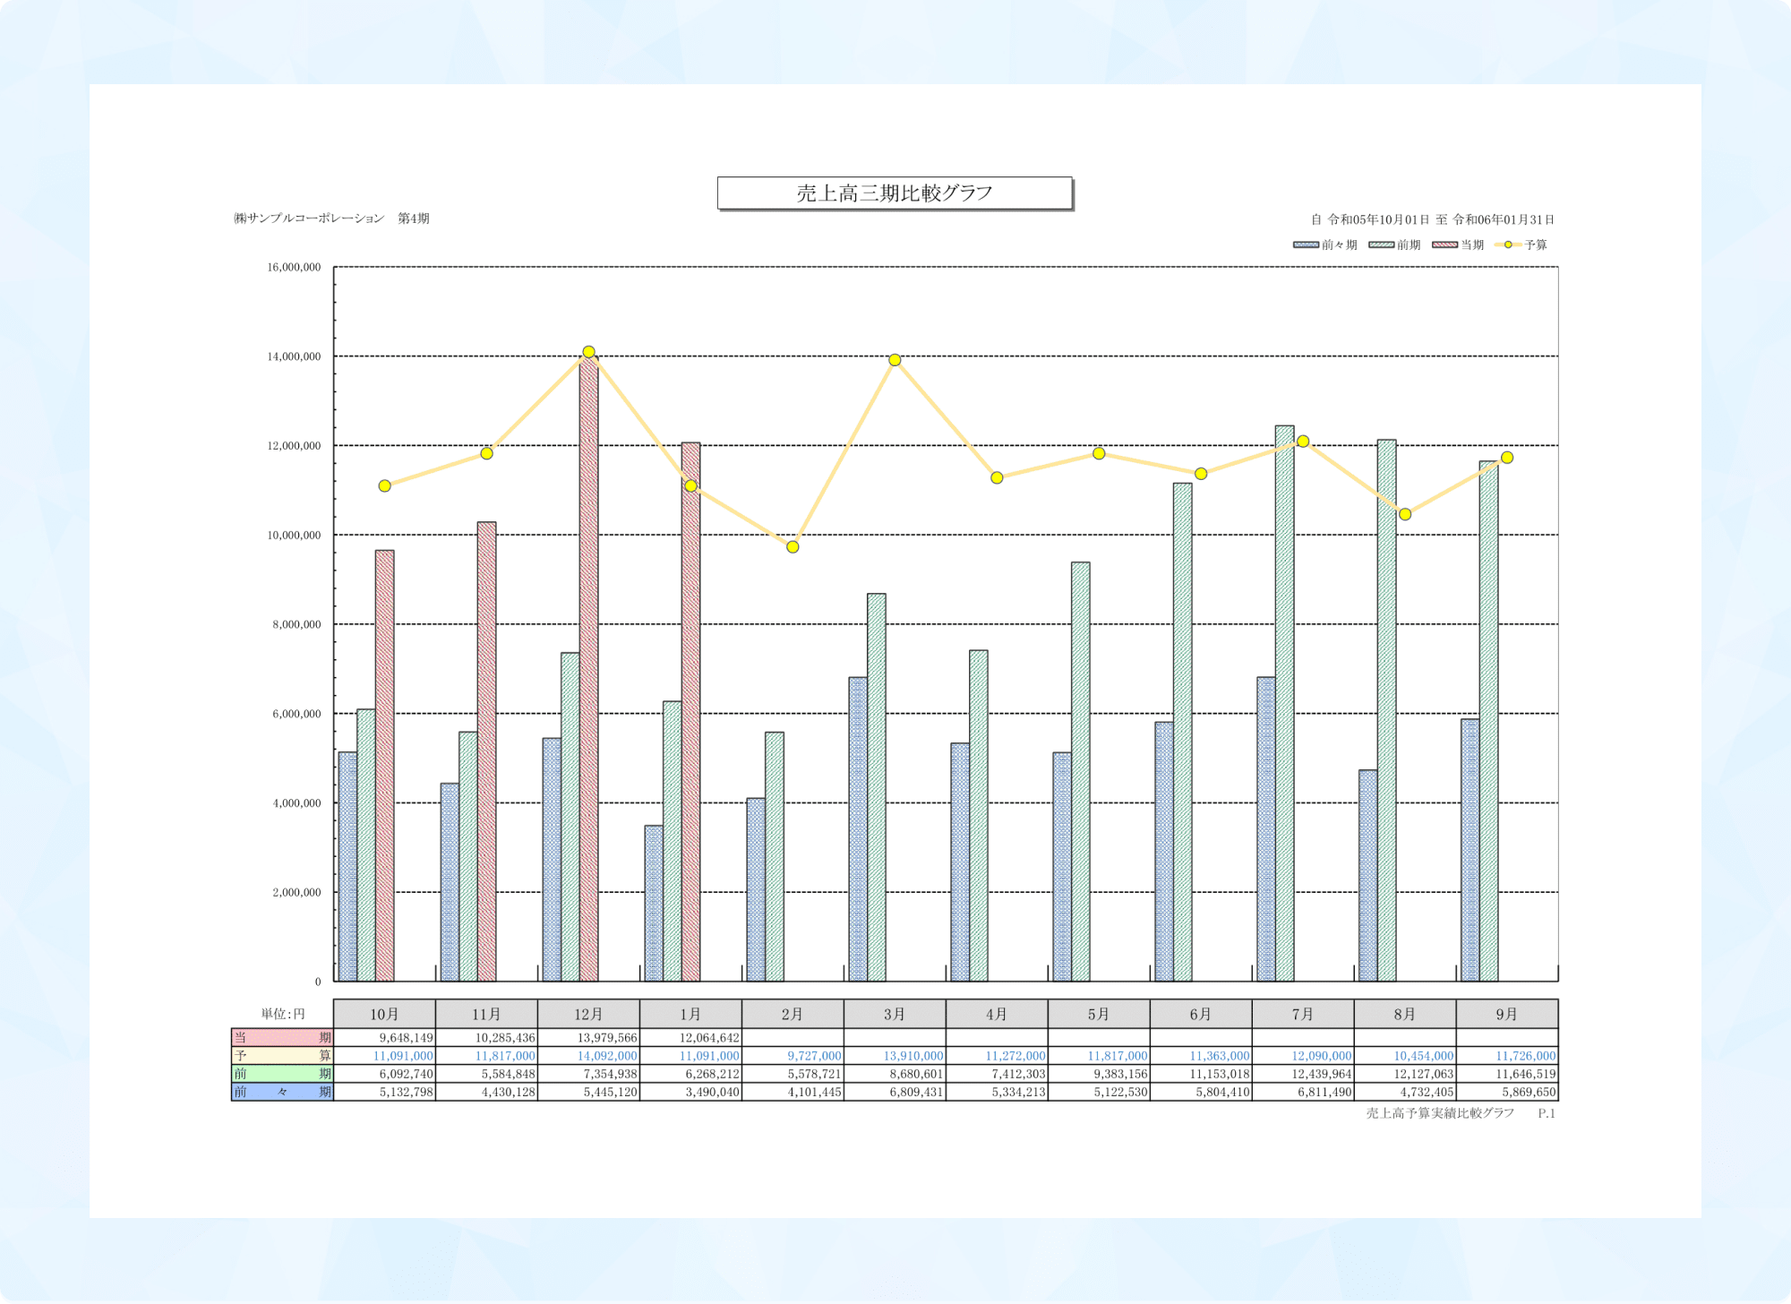The width and height of the screenshot is (1791, 1304).
Task: Click the 予算 row label
Action: (282, 1055)
